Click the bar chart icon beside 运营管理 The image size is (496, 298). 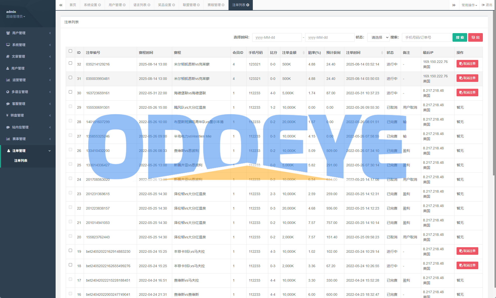[8, 80]
